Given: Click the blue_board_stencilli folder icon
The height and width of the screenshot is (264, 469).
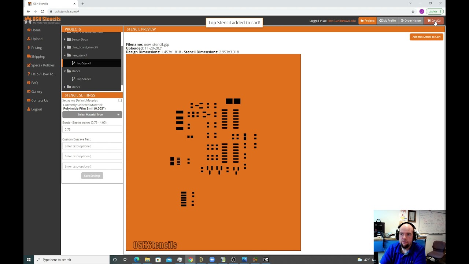Looking at the screenshot, I should tap(69, 47).
